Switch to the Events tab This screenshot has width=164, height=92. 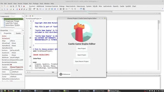(18, 33)
